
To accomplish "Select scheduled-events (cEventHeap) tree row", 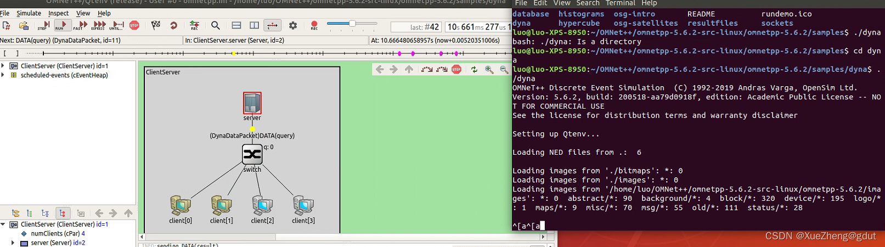I will [64, 75].
